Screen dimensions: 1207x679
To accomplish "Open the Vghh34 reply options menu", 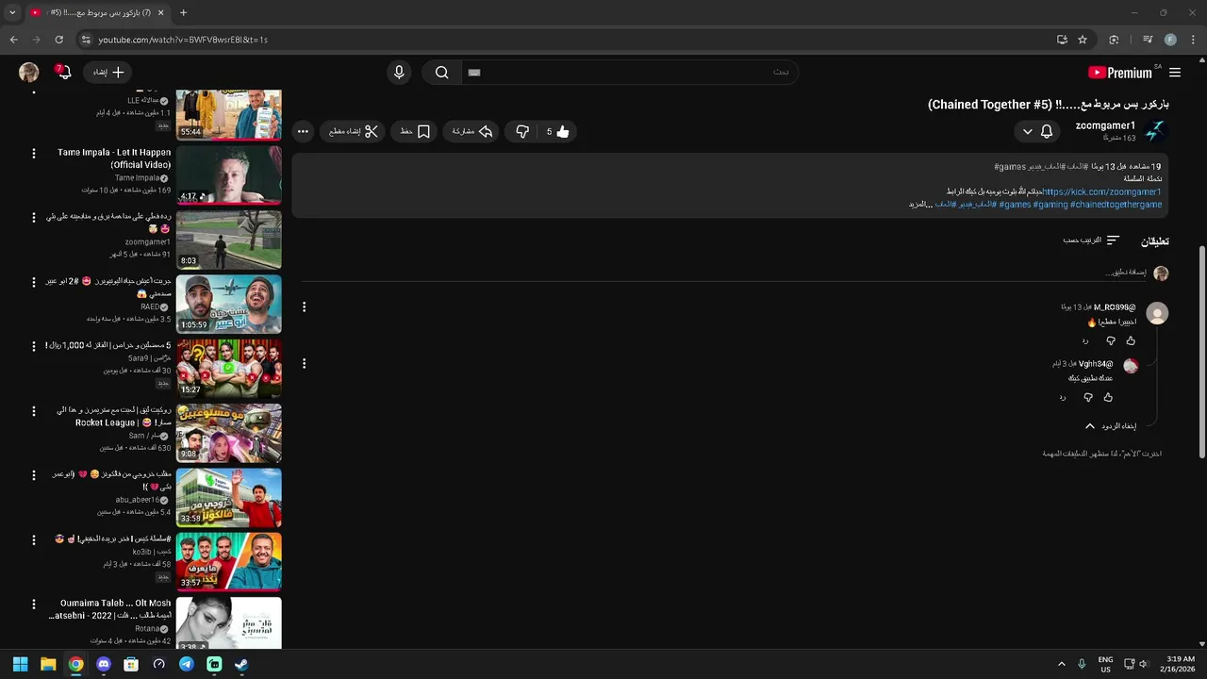I will [x=304, y=363].
